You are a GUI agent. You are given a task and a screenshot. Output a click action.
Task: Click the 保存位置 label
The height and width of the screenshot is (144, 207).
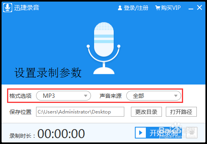20,112
